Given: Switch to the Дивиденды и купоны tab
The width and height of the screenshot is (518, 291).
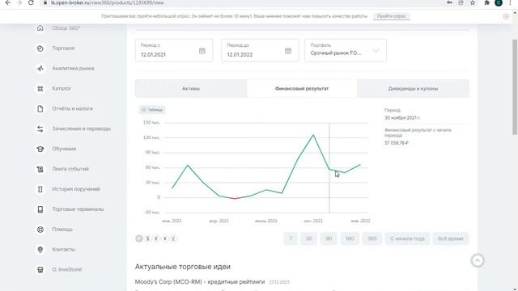Looking at the screenshot, I should (x=414, y=88).
